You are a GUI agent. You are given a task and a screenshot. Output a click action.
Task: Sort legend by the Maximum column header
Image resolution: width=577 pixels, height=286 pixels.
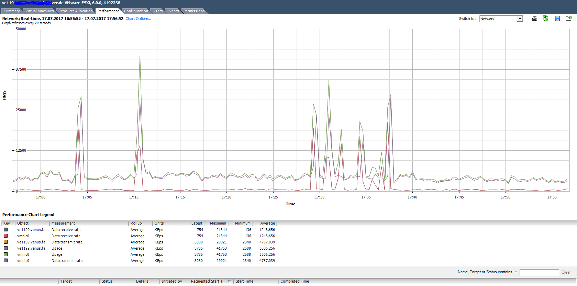pos(218,223)
